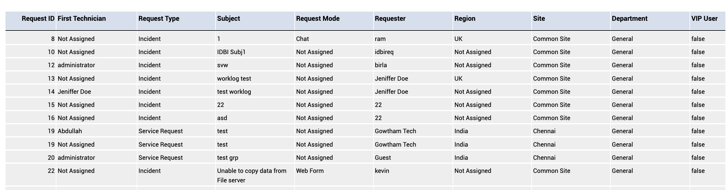This screenshot has height=190, width=726.
Task: Select the 'Web Form' request mode cell
Action: [x=310, y=171]
